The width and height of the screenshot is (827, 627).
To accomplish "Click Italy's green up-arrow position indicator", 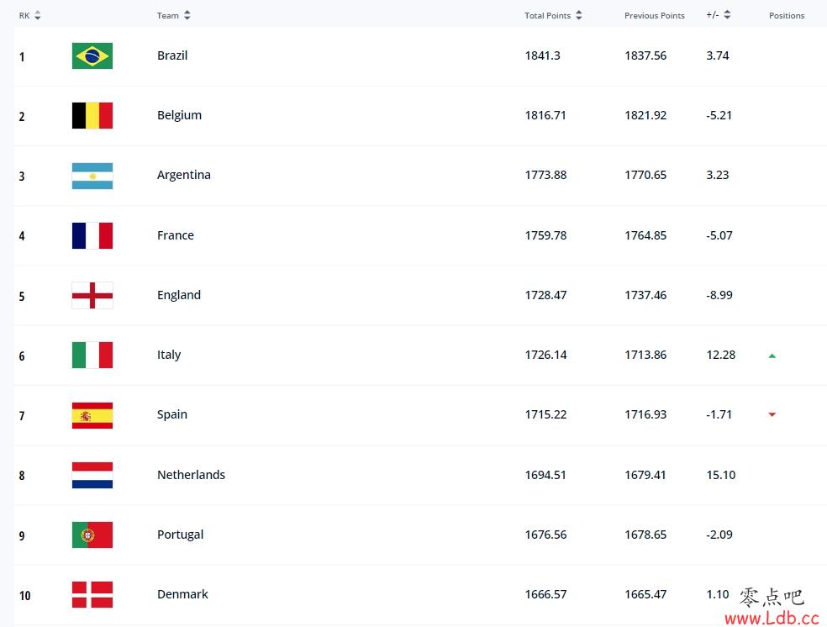I will click(x=772, y=356).
